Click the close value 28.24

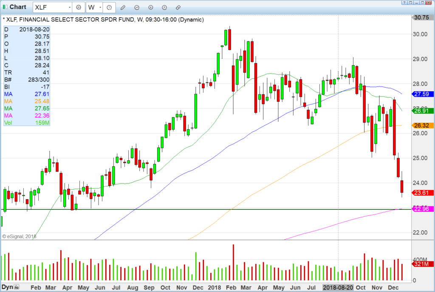pyautogui.click(x=42, y=65)
